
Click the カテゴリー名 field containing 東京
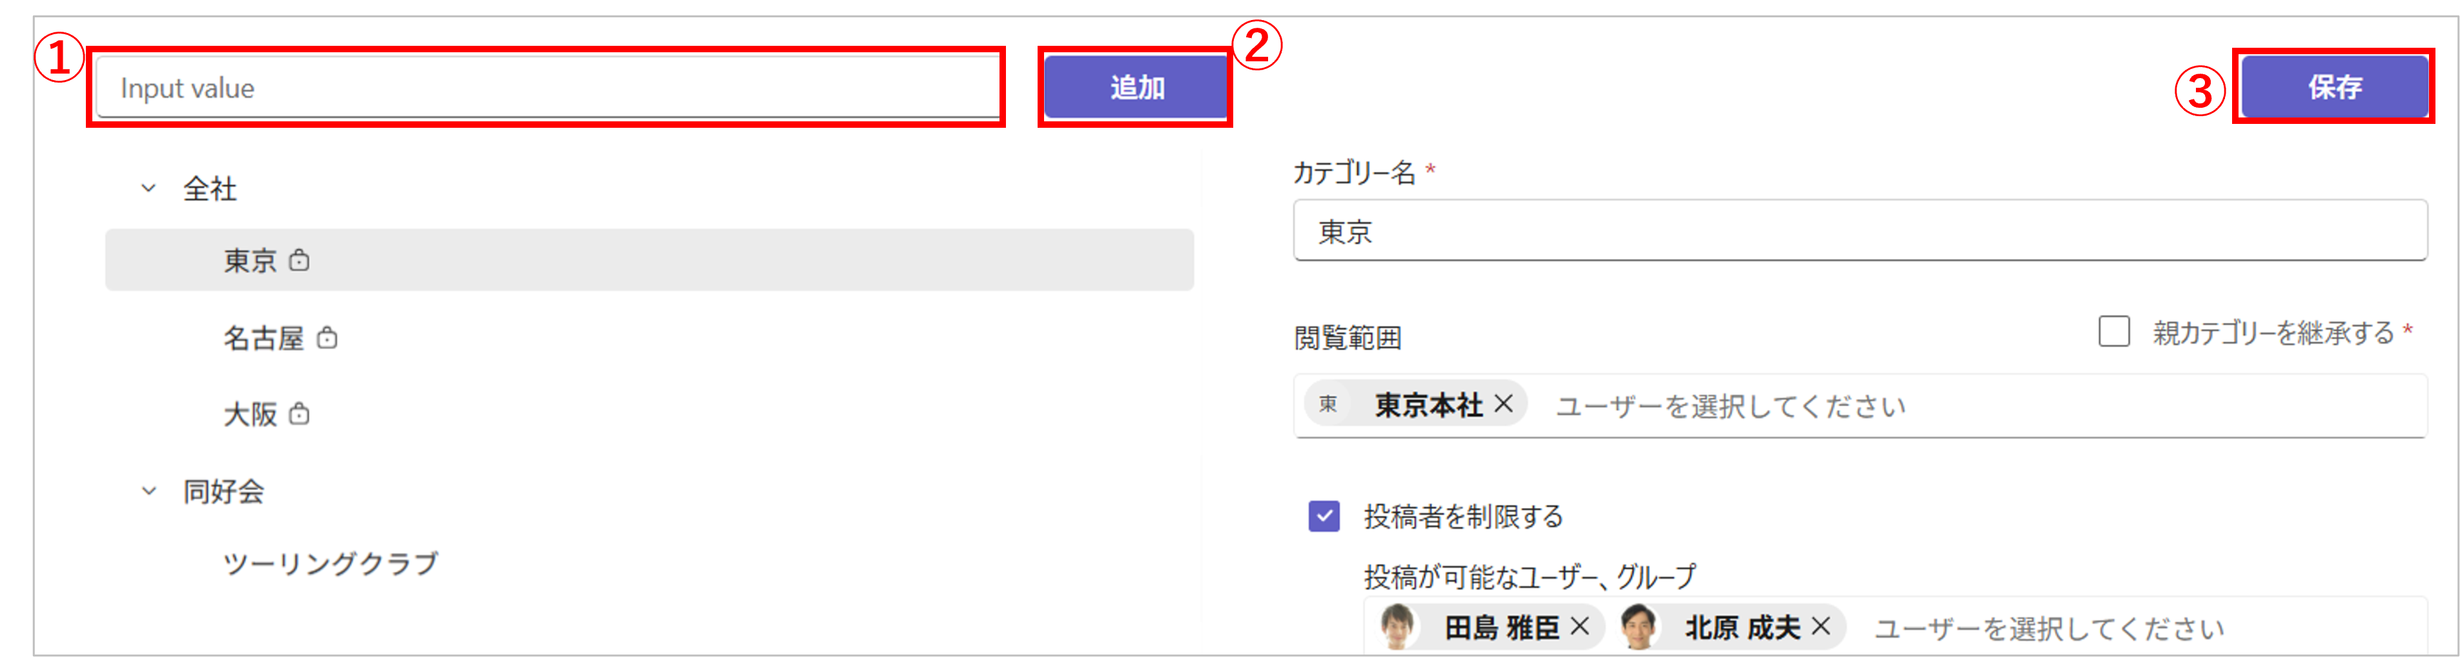pos(1860,230)
